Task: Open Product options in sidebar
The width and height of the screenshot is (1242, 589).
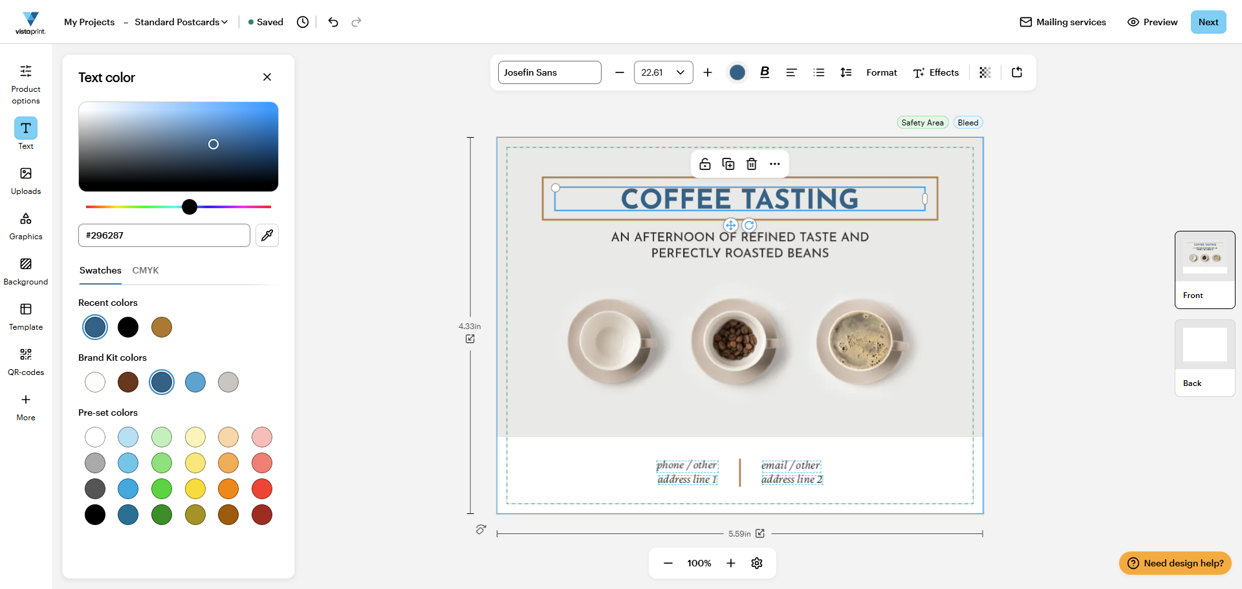Action: point(26,84)
